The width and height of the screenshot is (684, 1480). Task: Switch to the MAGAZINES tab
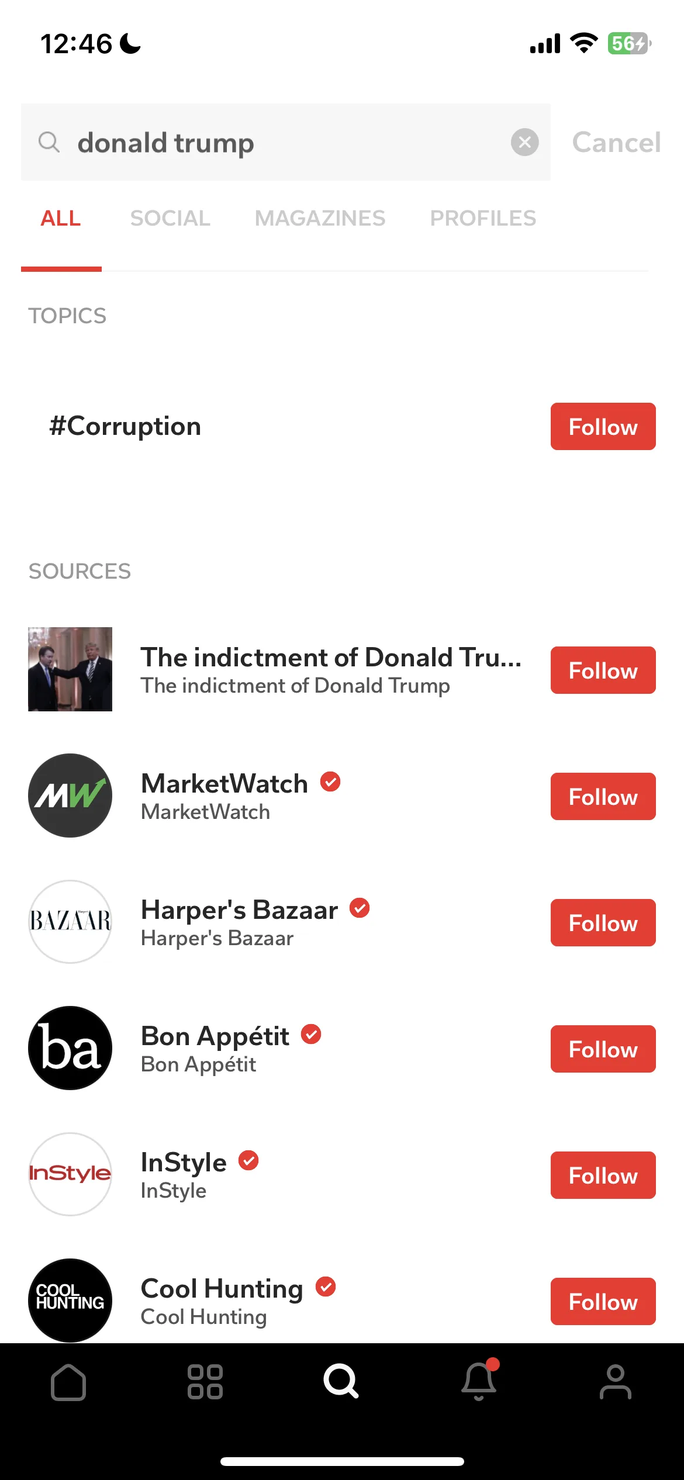tap(320, 218)
